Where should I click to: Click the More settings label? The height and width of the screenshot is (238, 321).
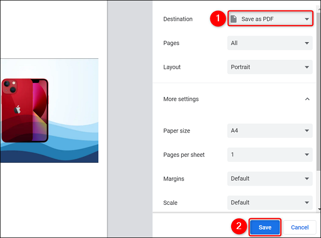click(181, 99)
